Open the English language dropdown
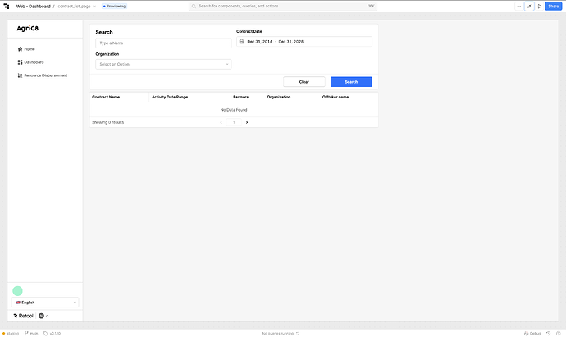566x337 pixels. tap(46, 303)
